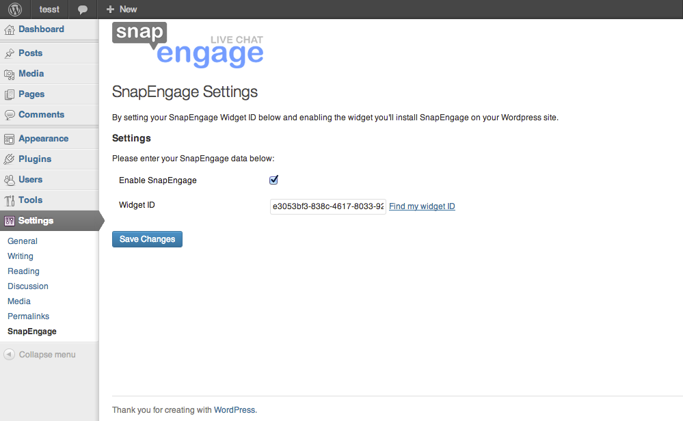
Task: Disable the Enable SnapEngage checkbox
Action: coord(273,180)
